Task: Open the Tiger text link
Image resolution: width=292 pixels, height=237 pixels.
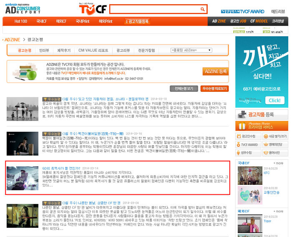Action: [267, 221]
